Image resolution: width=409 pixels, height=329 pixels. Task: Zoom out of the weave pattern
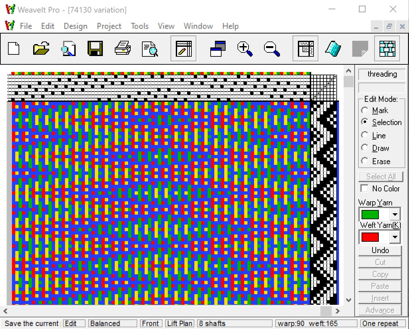click(x=272, y=48)
